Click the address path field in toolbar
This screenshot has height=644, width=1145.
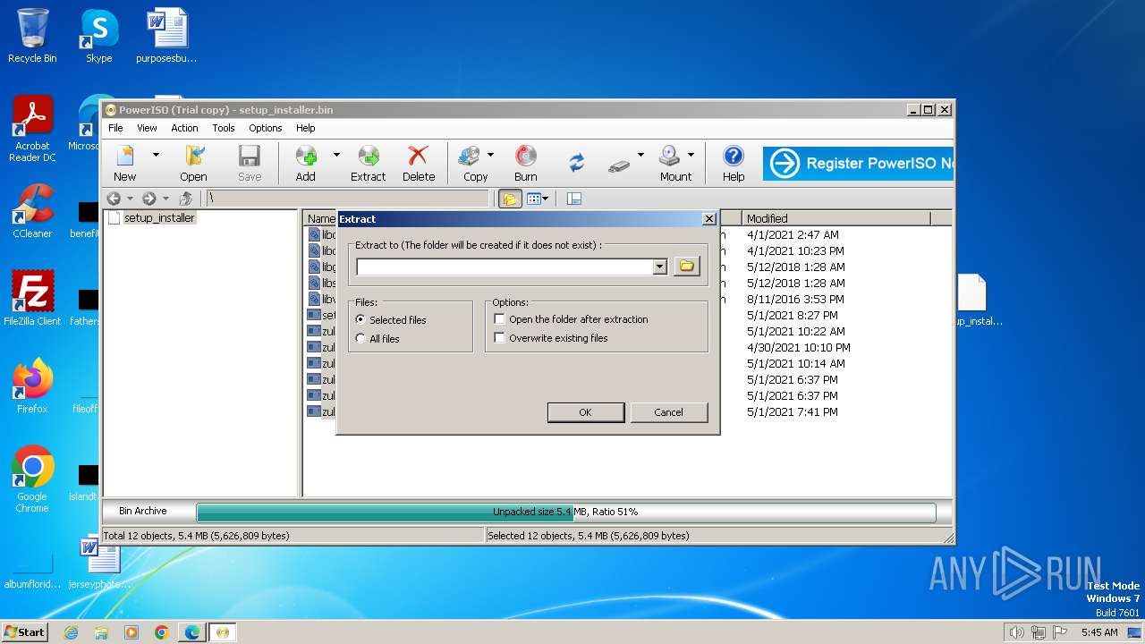[x=348, y=199]
